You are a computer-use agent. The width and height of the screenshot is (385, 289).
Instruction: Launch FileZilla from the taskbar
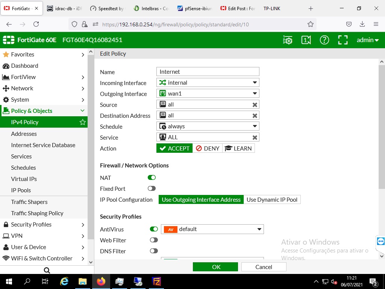(157, 281)
